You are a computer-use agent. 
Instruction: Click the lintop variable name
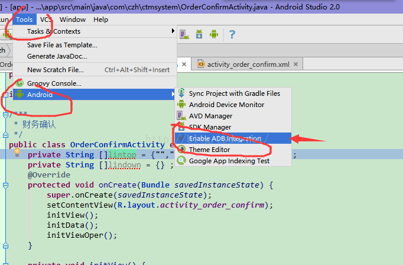(122, 155)
